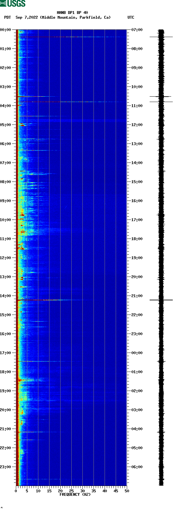
Task: Click the '16:00' label on the UTC axis
Action: pos(137,201)
